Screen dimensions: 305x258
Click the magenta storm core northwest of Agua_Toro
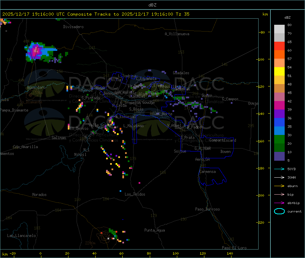point(35,52)
